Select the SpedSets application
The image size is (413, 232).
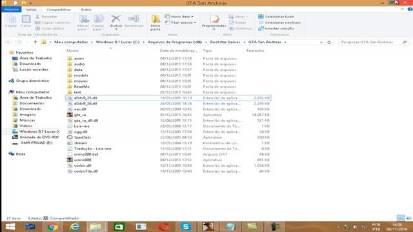(82, 137)
